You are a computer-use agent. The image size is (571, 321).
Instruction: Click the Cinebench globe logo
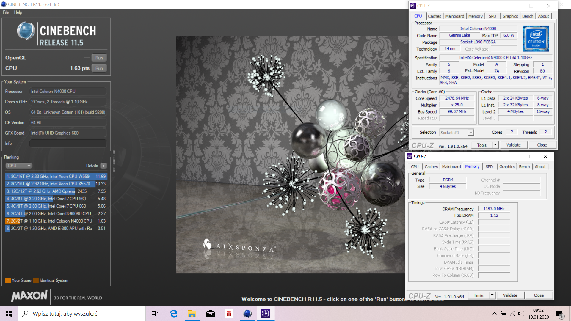tap(26, 31)
